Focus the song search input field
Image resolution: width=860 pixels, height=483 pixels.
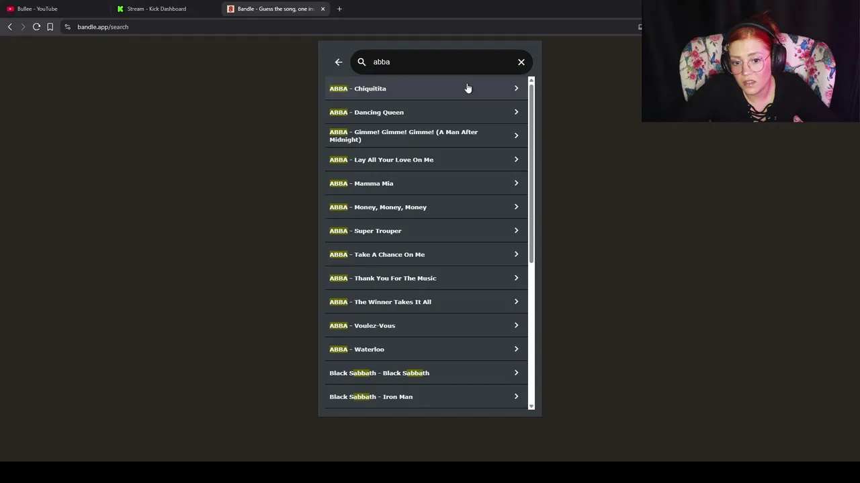pyautogui.click(x=441, y=62)
